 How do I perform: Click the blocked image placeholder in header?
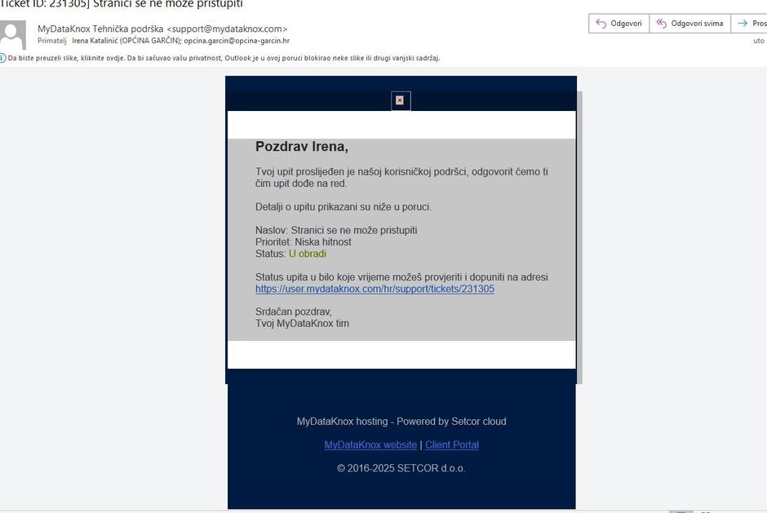point(400,100)
